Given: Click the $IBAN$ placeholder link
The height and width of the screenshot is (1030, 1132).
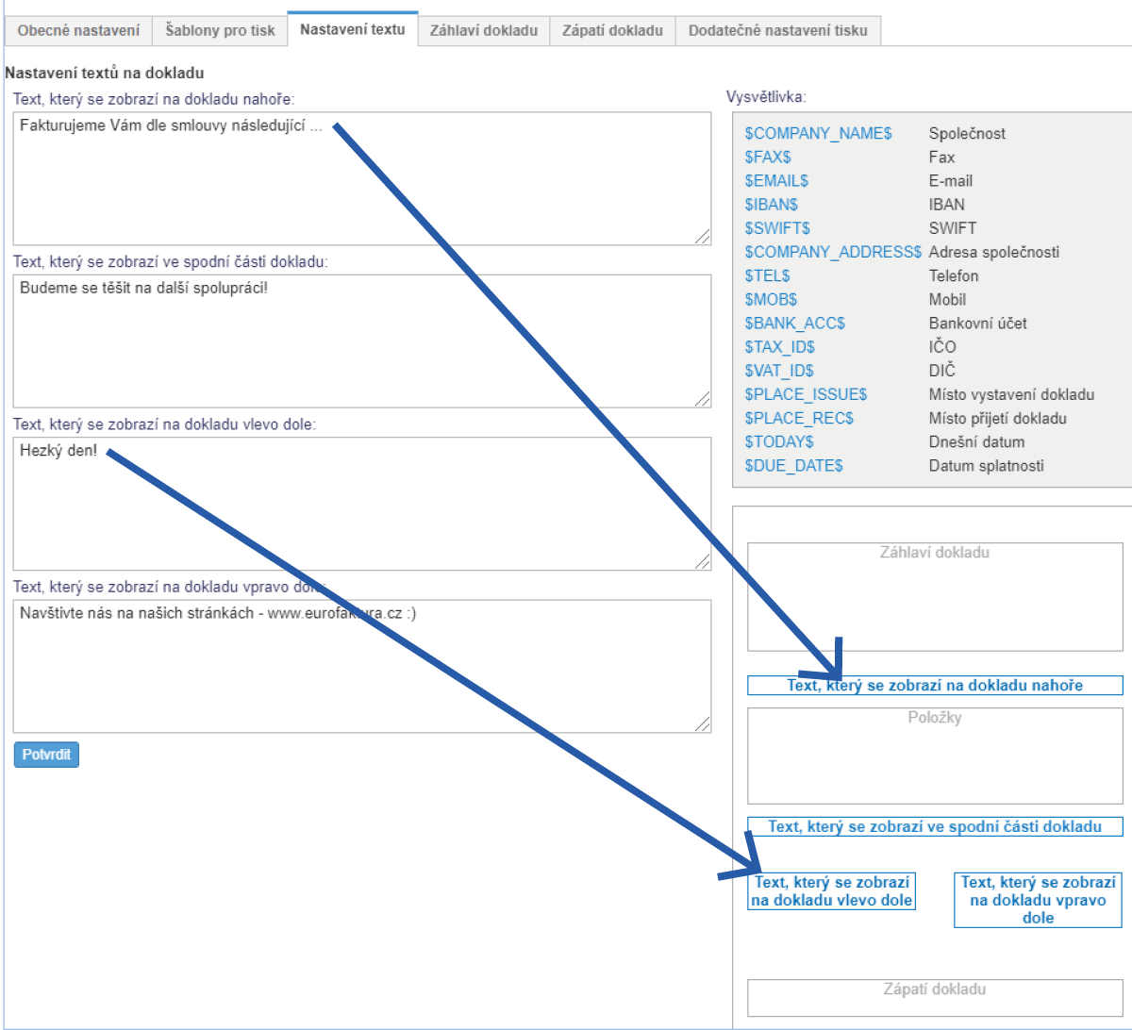Looking at the screenshot, I should tap(771, 205).
